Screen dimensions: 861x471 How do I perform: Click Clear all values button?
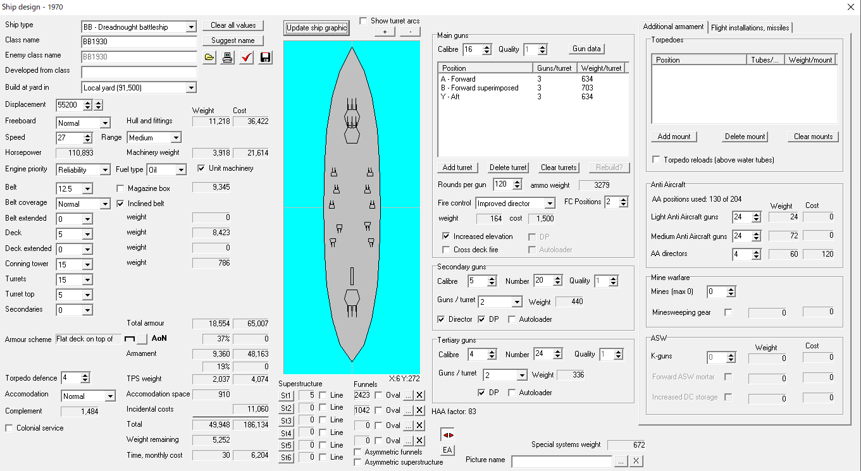click(x=233, y=25)
